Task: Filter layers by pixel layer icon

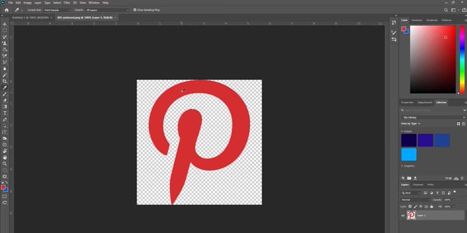Action: click(x=426, y=193)
